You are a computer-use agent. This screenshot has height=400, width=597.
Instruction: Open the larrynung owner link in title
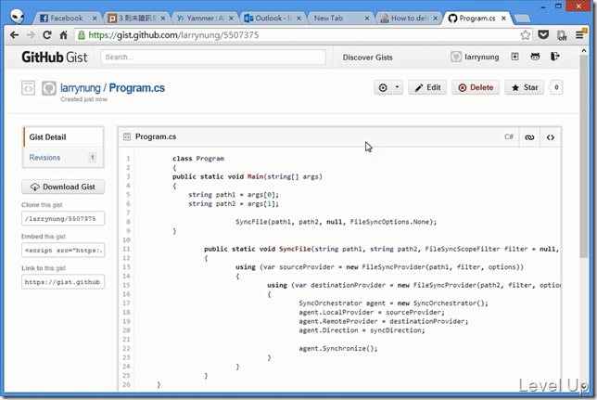[81, 87]
